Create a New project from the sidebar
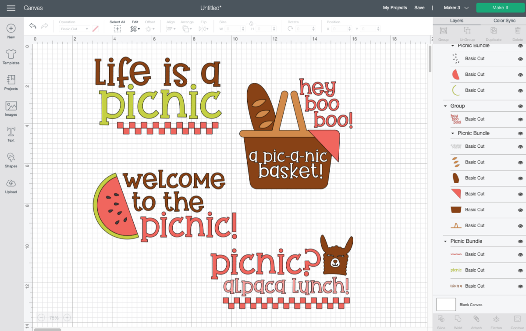The width and height of the screenshot is (526, 331). click(11, 31)
